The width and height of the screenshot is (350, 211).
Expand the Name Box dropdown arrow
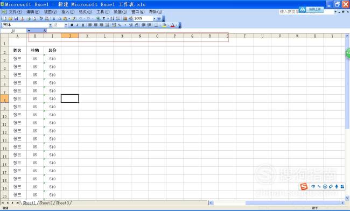(x=29, y=31)
